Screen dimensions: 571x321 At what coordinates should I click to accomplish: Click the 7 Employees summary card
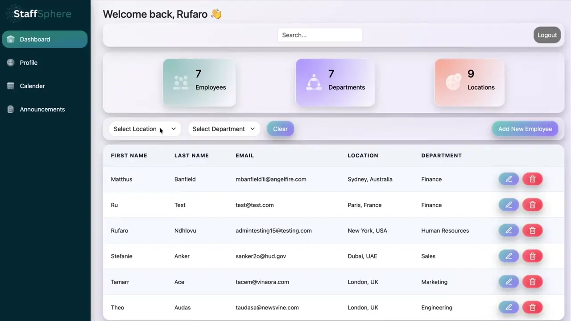pyautogui.click(x=199, y=82)
